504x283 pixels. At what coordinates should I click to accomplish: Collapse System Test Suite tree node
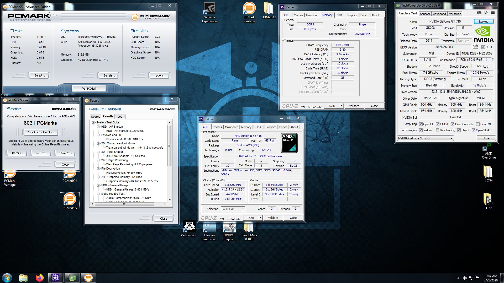click(93, 122)
